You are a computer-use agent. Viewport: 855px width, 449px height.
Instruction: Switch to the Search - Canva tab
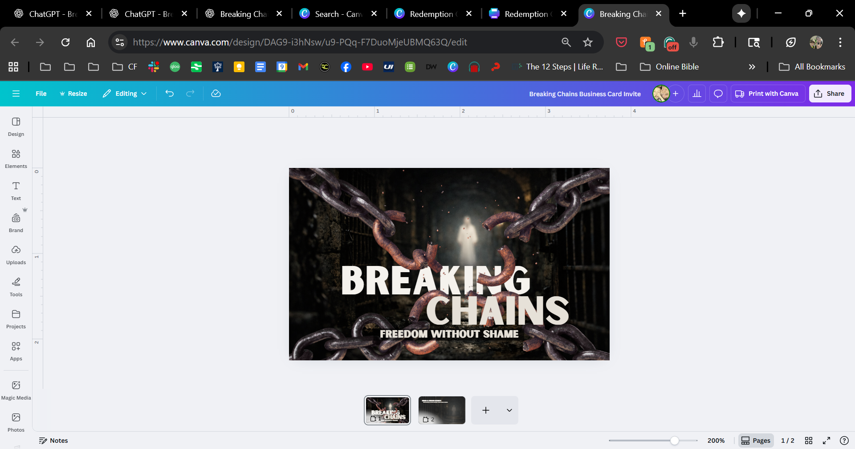pos(338,14)
